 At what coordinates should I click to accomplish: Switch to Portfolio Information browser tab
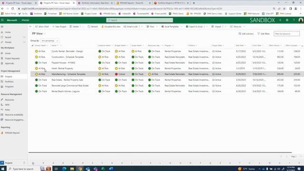[x=95, y=3]
